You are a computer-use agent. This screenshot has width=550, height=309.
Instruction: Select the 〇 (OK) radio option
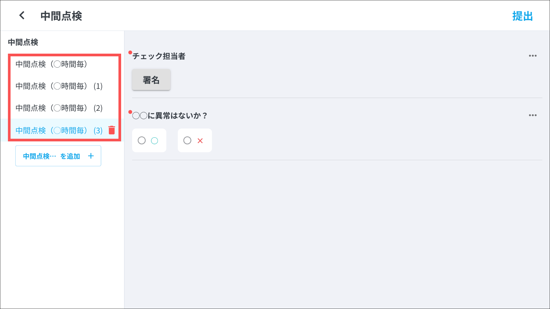point(142,140)
